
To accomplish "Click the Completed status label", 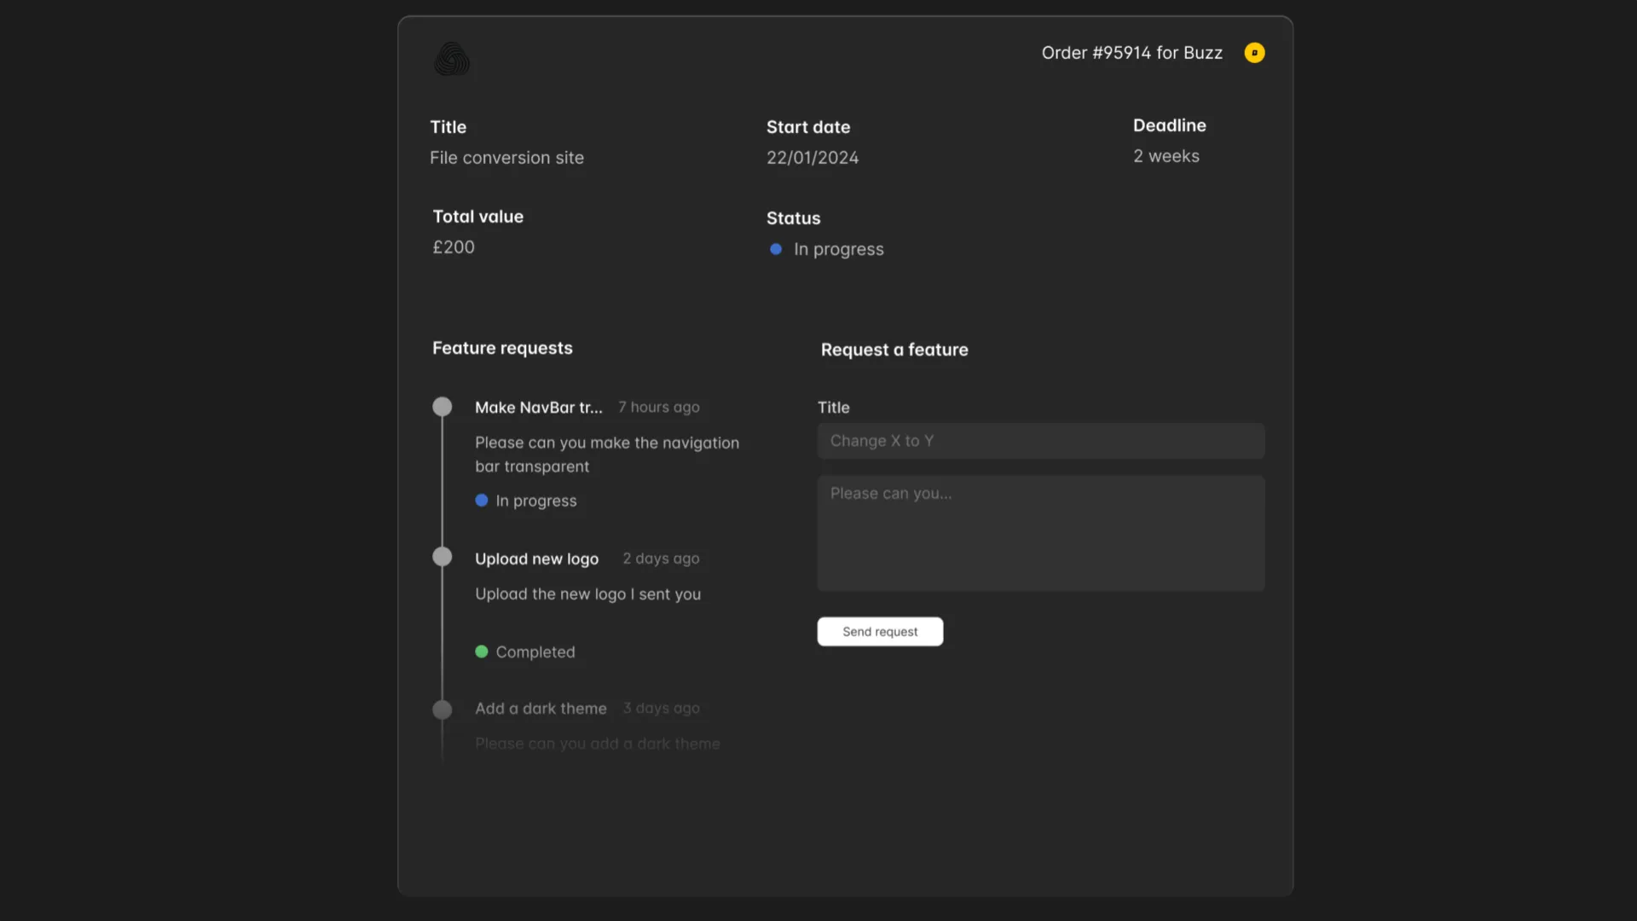I will (535, 652).
